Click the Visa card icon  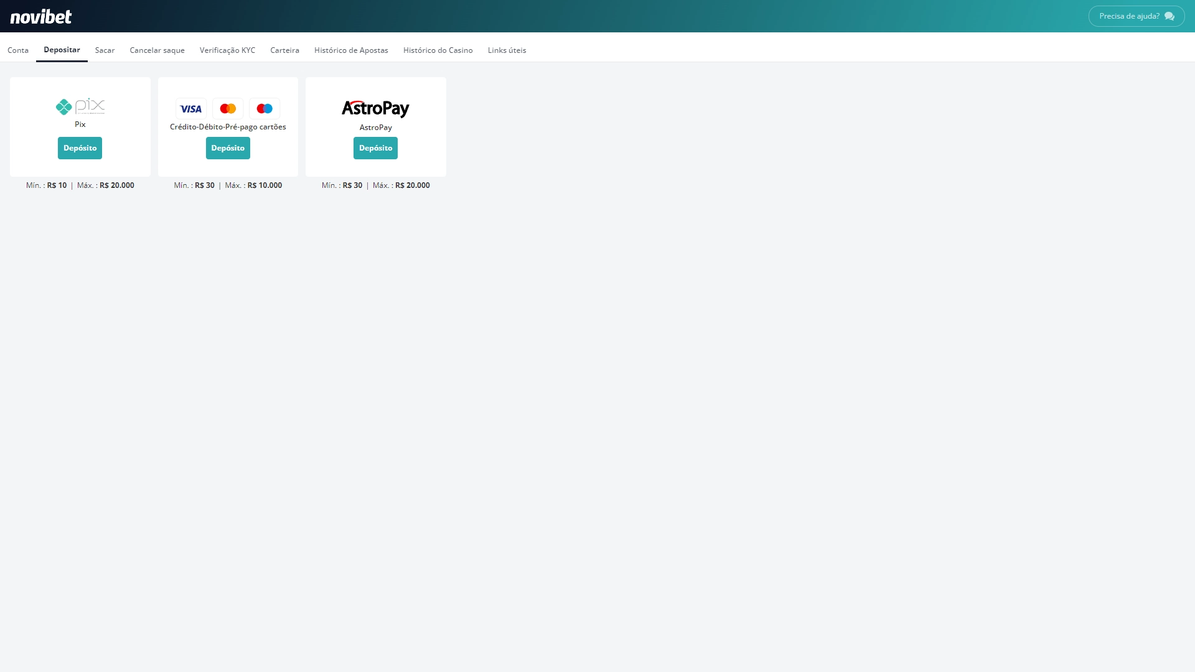[191, 109]
